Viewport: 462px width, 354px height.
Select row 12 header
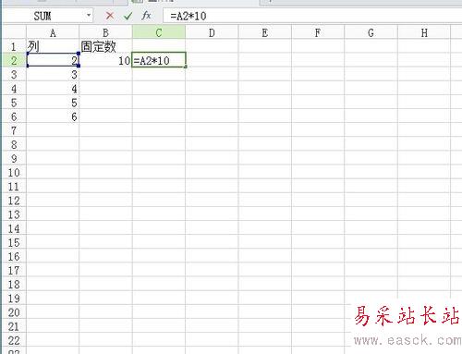click(14, 201)
